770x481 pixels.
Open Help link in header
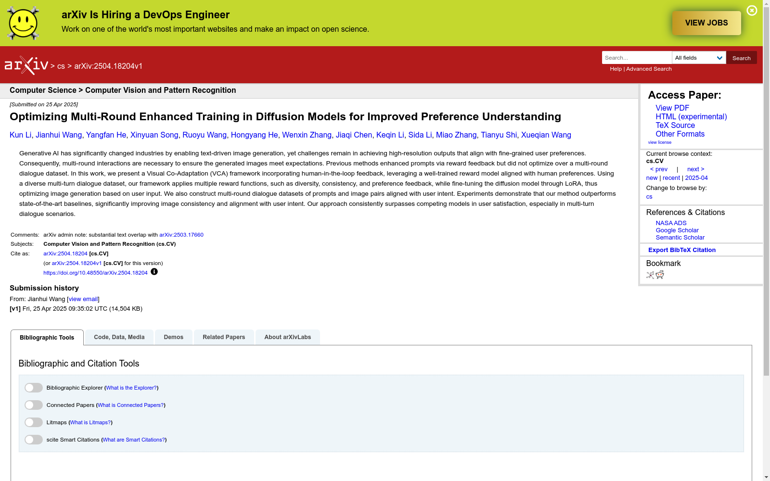(616, 69)
